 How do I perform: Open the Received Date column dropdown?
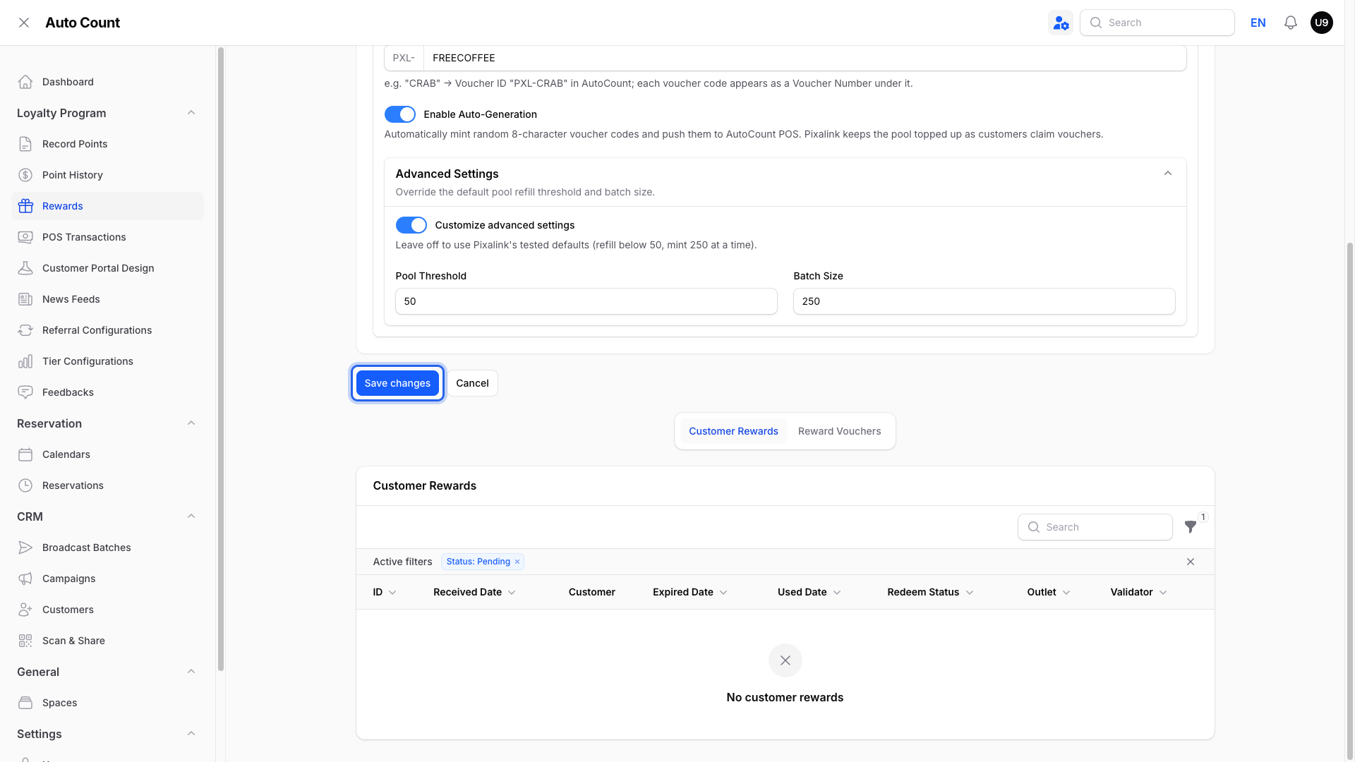click(x=512, y=593)
